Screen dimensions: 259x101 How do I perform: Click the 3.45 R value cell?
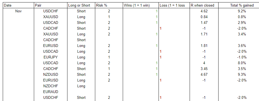204,69
